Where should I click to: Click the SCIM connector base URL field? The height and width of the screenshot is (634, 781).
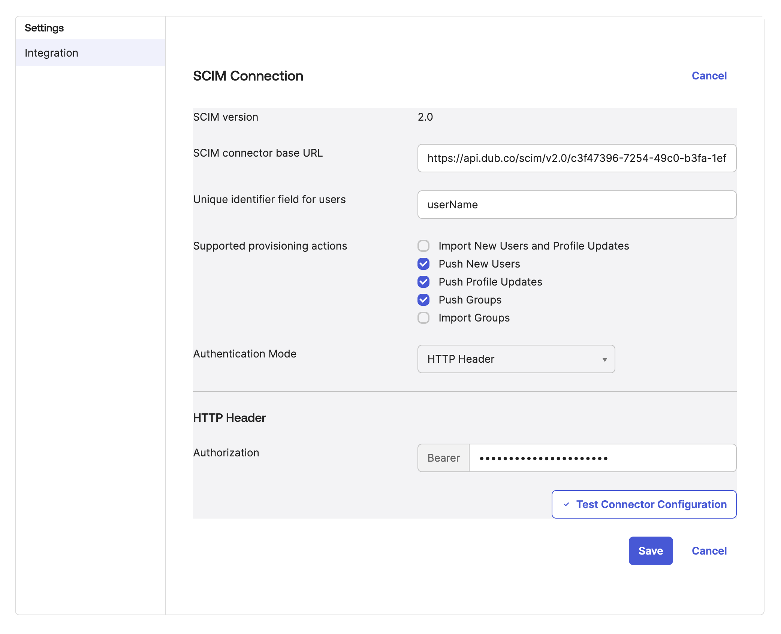coord(576,158)
